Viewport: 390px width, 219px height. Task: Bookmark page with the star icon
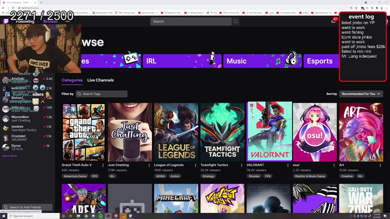click(356, 8)
